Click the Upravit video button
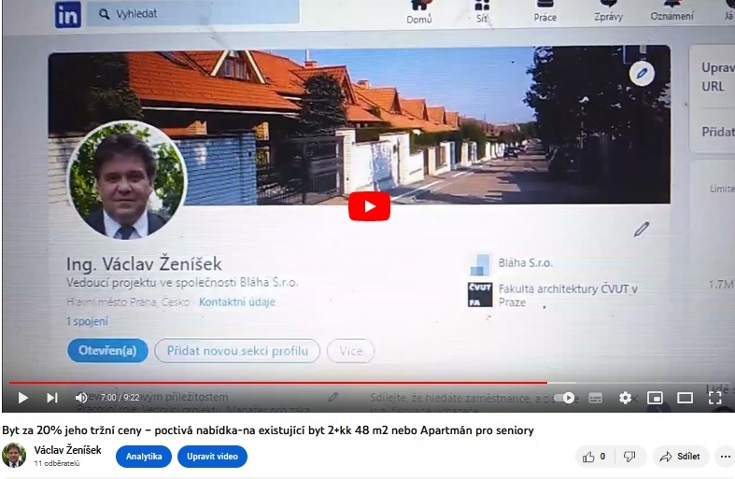Screen dimensions: 735x479 coord(212,457)
